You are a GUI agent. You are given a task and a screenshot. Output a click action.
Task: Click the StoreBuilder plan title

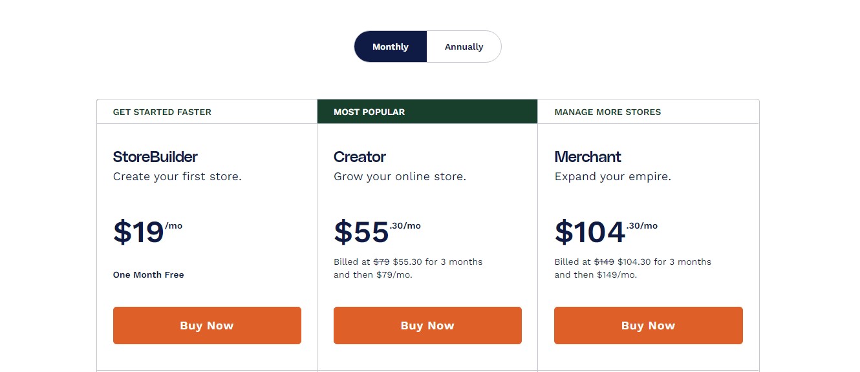(155, 157)
